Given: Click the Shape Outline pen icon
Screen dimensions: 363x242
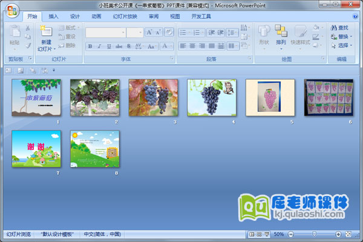Looking at the screenshot, I should (317, 36).
